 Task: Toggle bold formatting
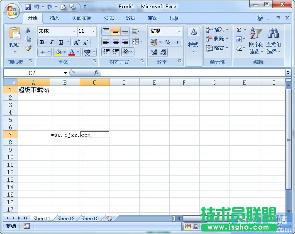[42, 42]
